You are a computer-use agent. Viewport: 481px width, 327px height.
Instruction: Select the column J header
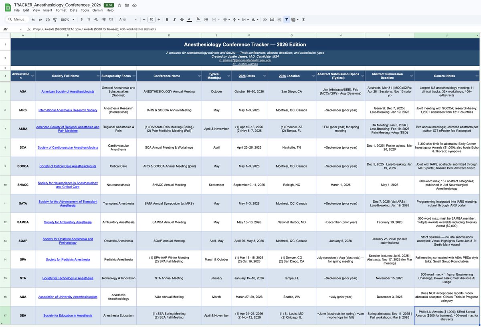[x=447, y=35]
